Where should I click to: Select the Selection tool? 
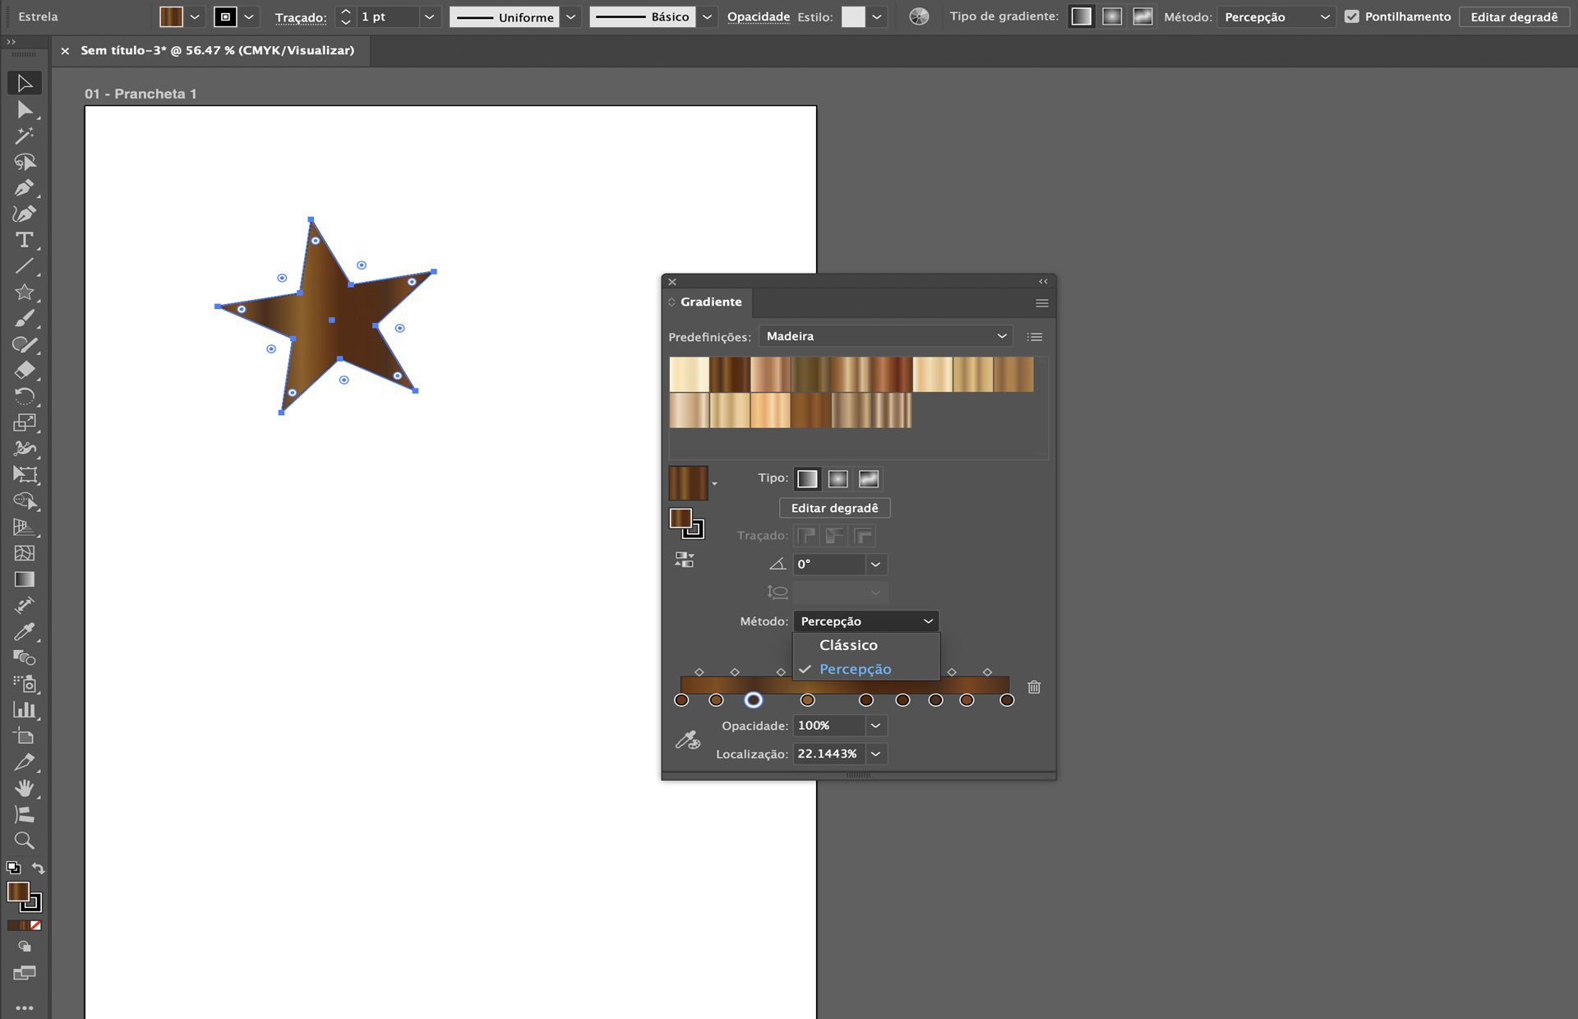pos(25,82)
